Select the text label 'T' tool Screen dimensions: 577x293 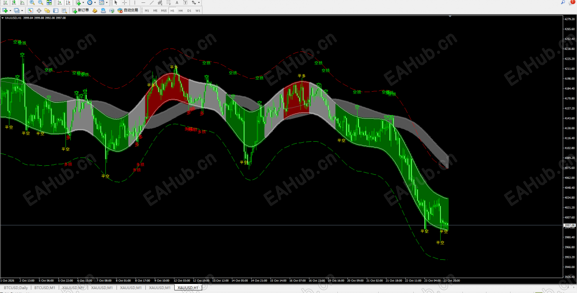point(185,2)
